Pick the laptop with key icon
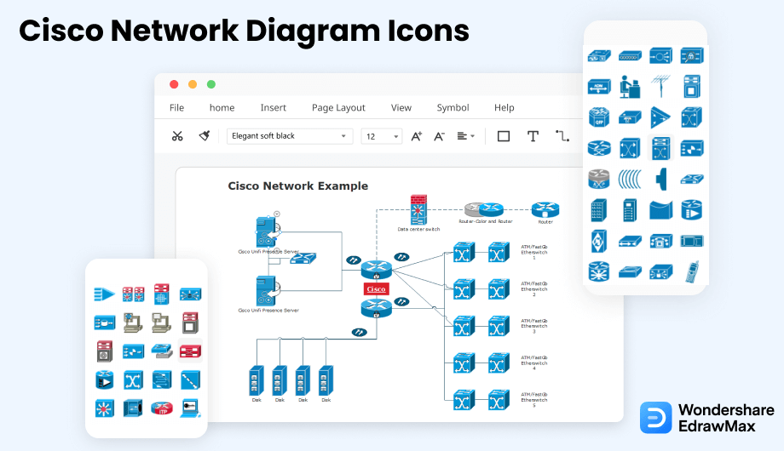The width and height of the screenshot is (784, 451). coord(191,408)
